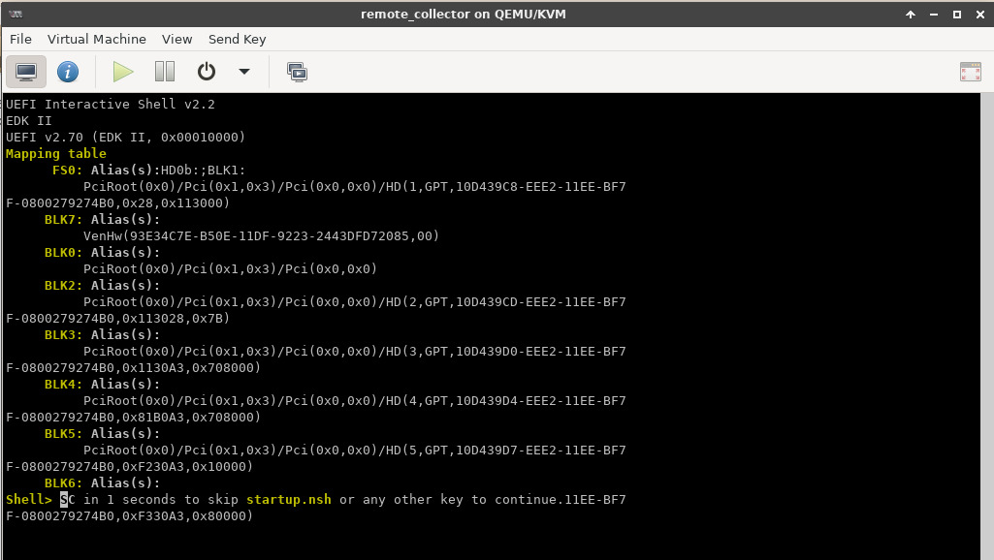994x560 pixels.
Task: Shut down the virtual machine
Action: (x=206, y=72)
